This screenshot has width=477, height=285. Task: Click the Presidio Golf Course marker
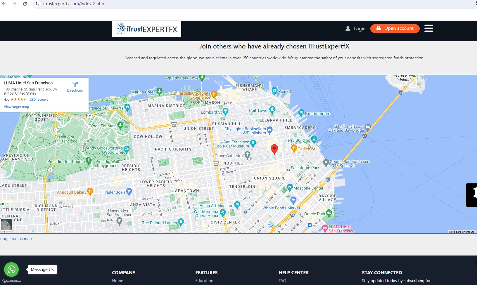(89, 161)
